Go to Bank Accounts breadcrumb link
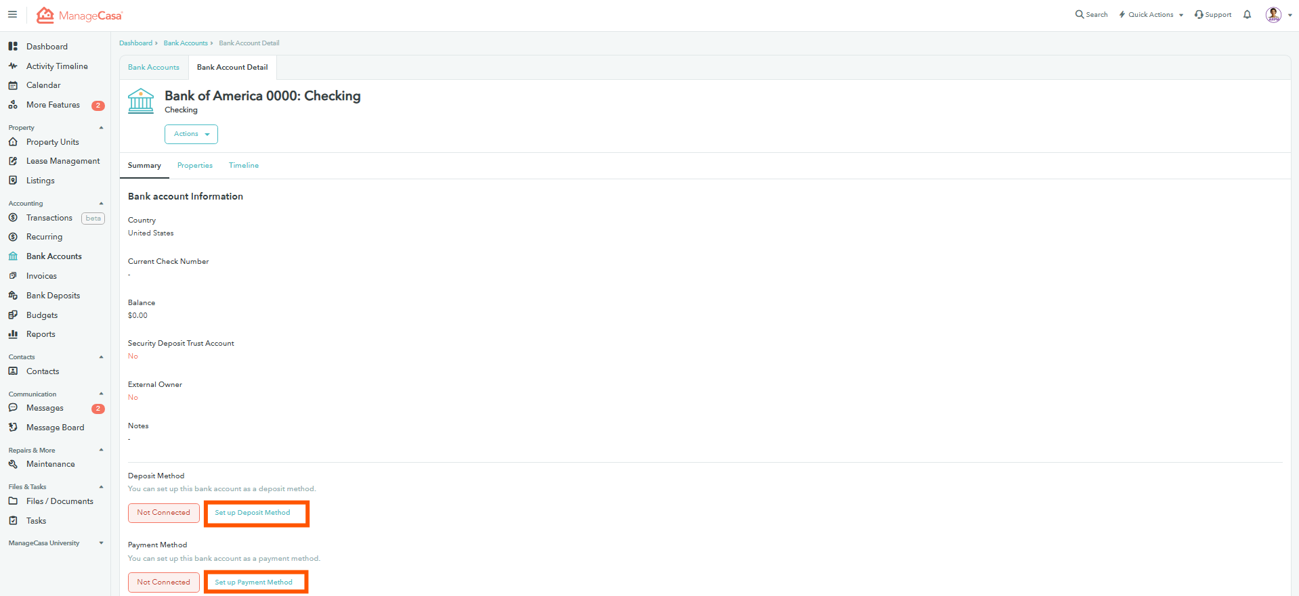This screenshot has width=1299, height=596. pyautogui.click(x=186, y=43)
